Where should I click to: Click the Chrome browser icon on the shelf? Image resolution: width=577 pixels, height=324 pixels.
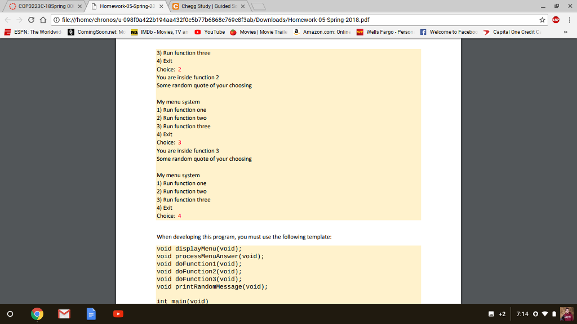pyautogui.click(x=37, y=314)
